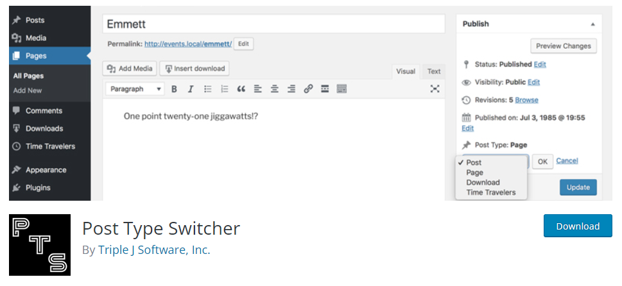Click the 'Post Type Switcher' plugin title

(x=161, y=228)
